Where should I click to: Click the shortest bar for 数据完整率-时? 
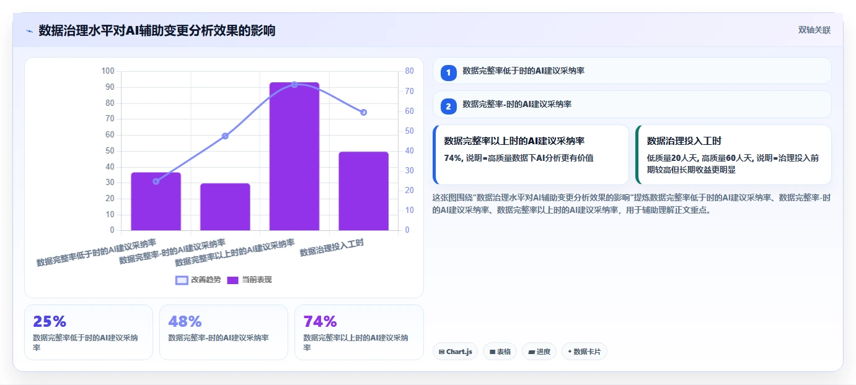click(x=225, y=207)
